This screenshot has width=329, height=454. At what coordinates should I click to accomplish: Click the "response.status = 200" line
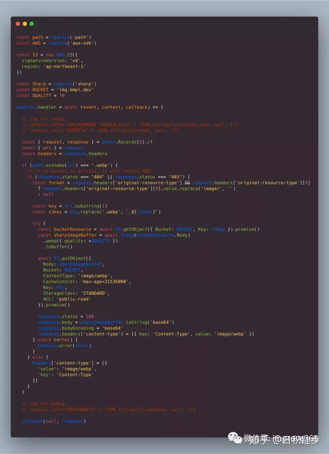(66, 317)
